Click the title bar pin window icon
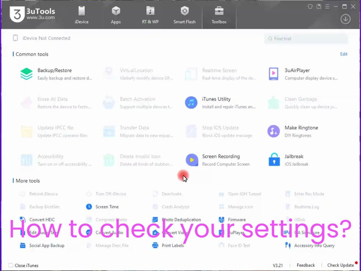Image resolution: width=361 pixels, height=271 pixels. [319, 6]
